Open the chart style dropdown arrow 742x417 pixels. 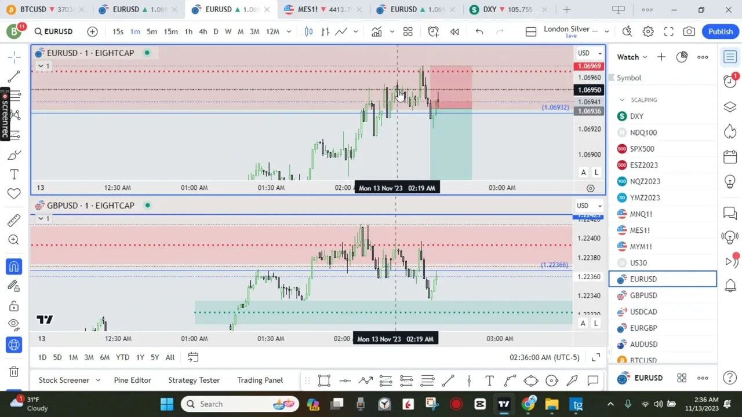click(x=355, y=32)
